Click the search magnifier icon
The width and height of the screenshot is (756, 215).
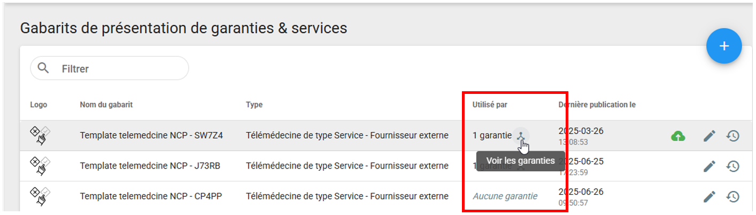43,68
